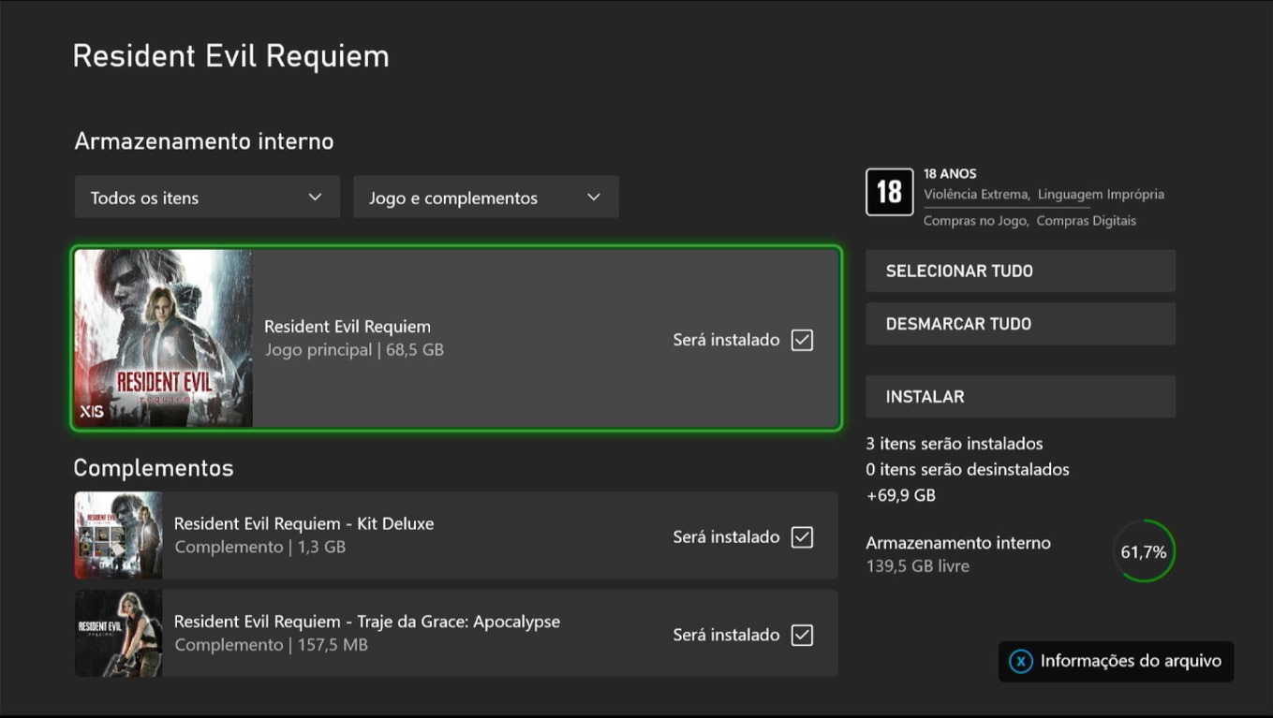
Task: Toggle Traje da Grace: Apocalypse checkbox
Action: click(x=802, y=635)
